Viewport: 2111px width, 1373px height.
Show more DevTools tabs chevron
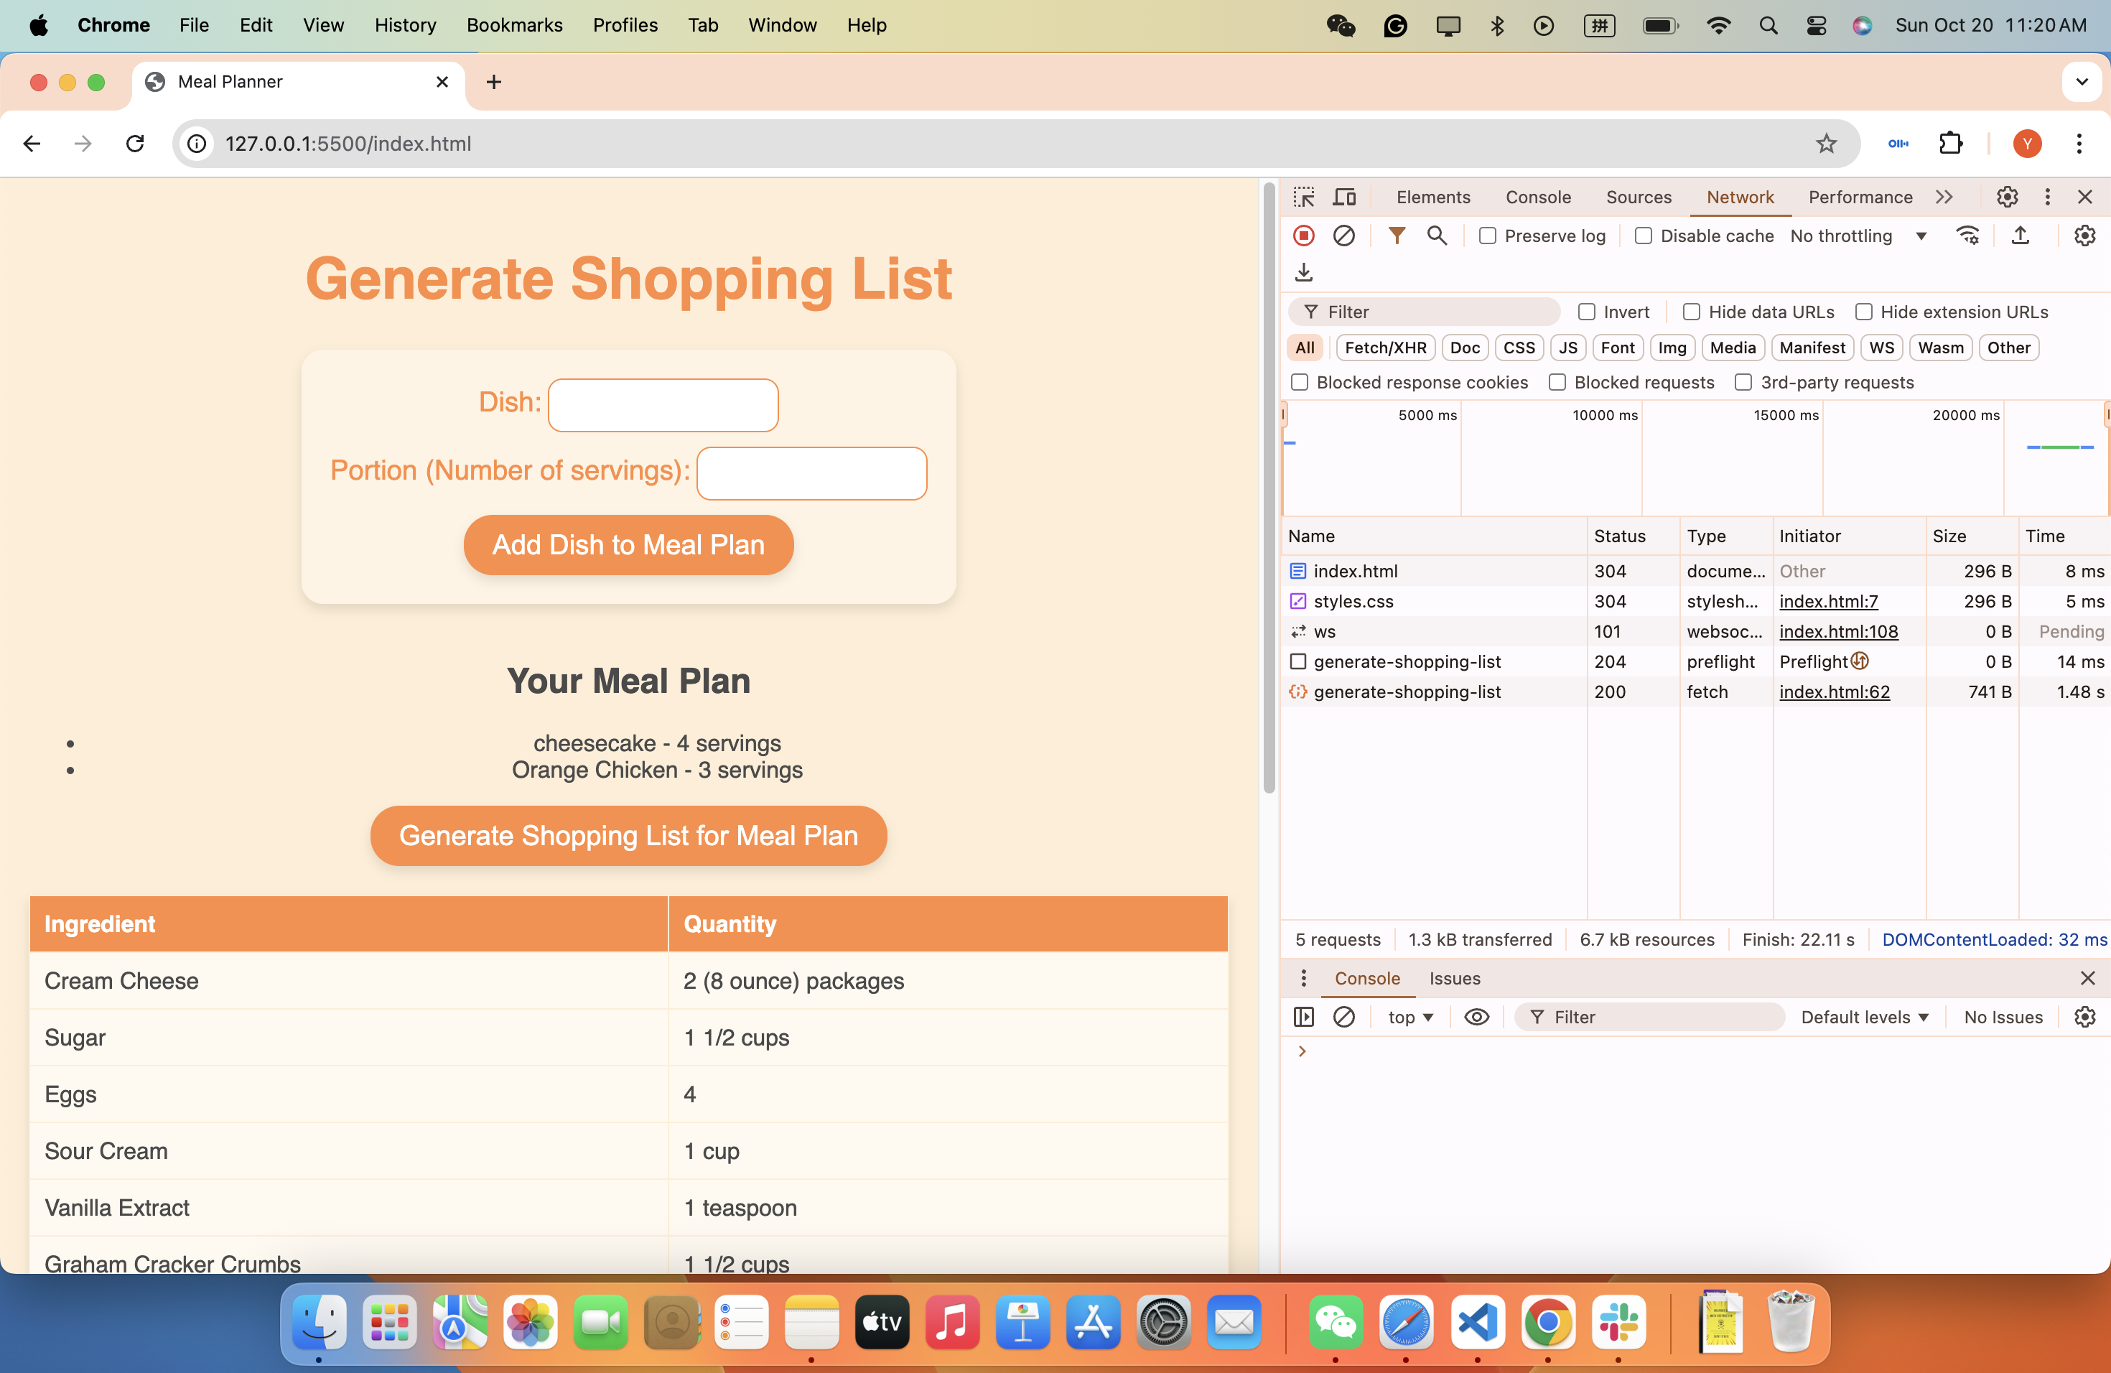pos(1944,197)
